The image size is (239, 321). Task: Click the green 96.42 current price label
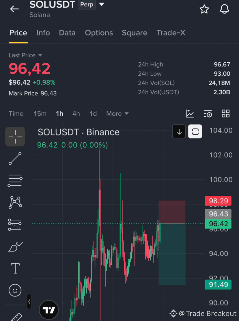218,224
